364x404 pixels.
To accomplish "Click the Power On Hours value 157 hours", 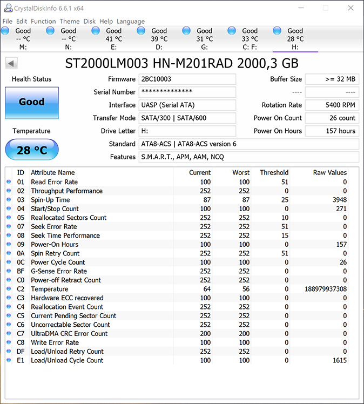I will [x=332, y=131].
